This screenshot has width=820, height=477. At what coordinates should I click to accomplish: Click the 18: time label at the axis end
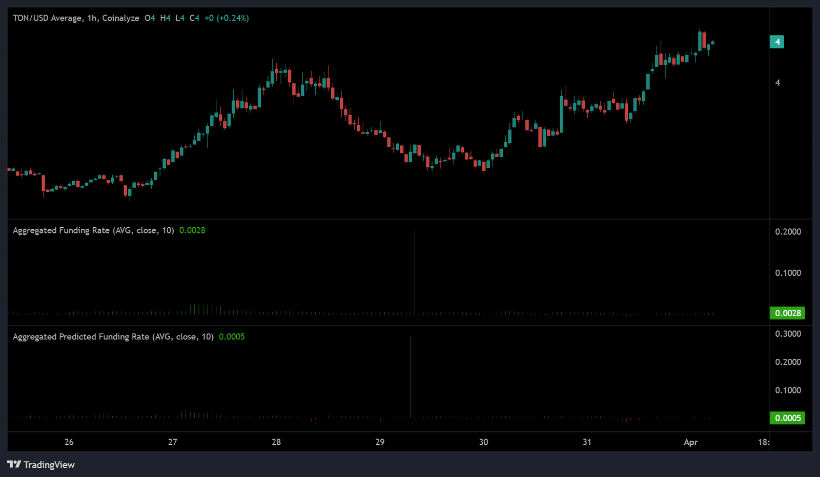pos(763,442)
